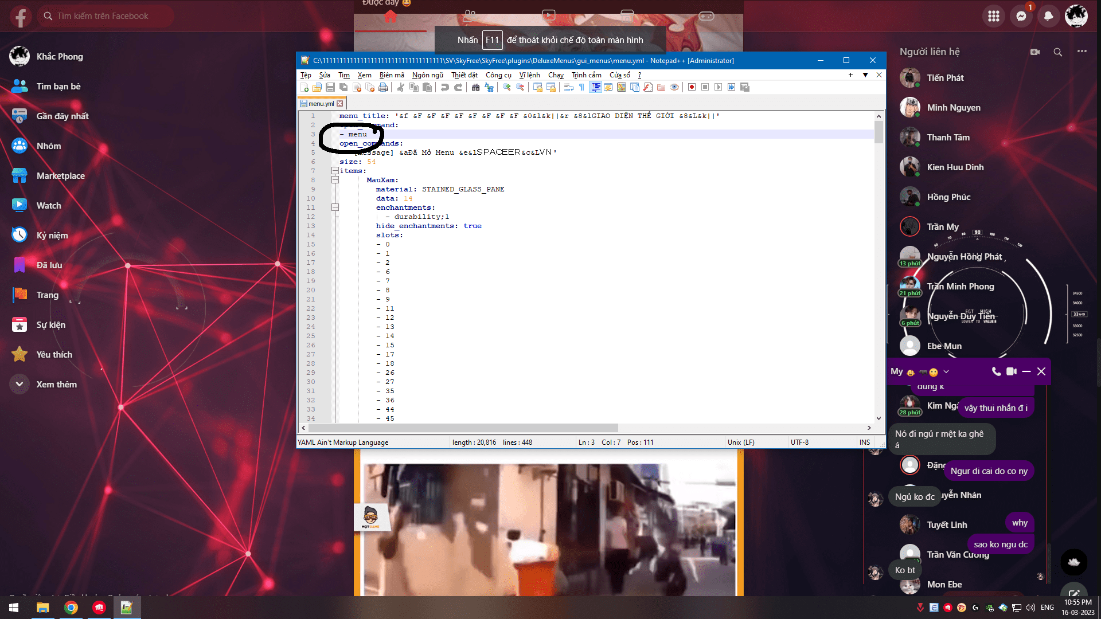
Task: Click the Zoom in toolbar icon
Action: [507, 87]
